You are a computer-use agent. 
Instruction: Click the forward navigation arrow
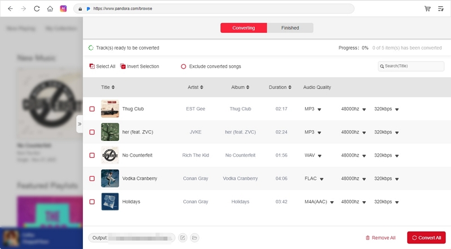point(24,8)
